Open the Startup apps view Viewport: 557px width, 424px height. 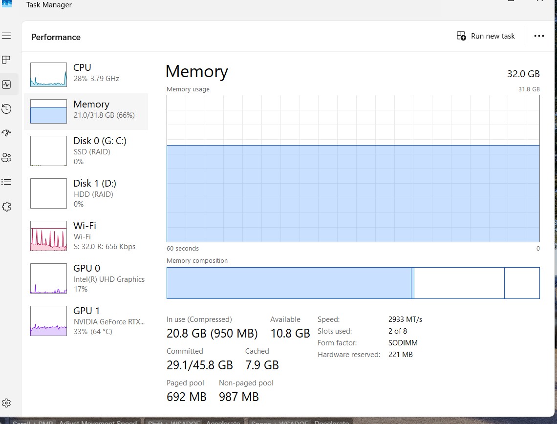(x=6, y=133)
